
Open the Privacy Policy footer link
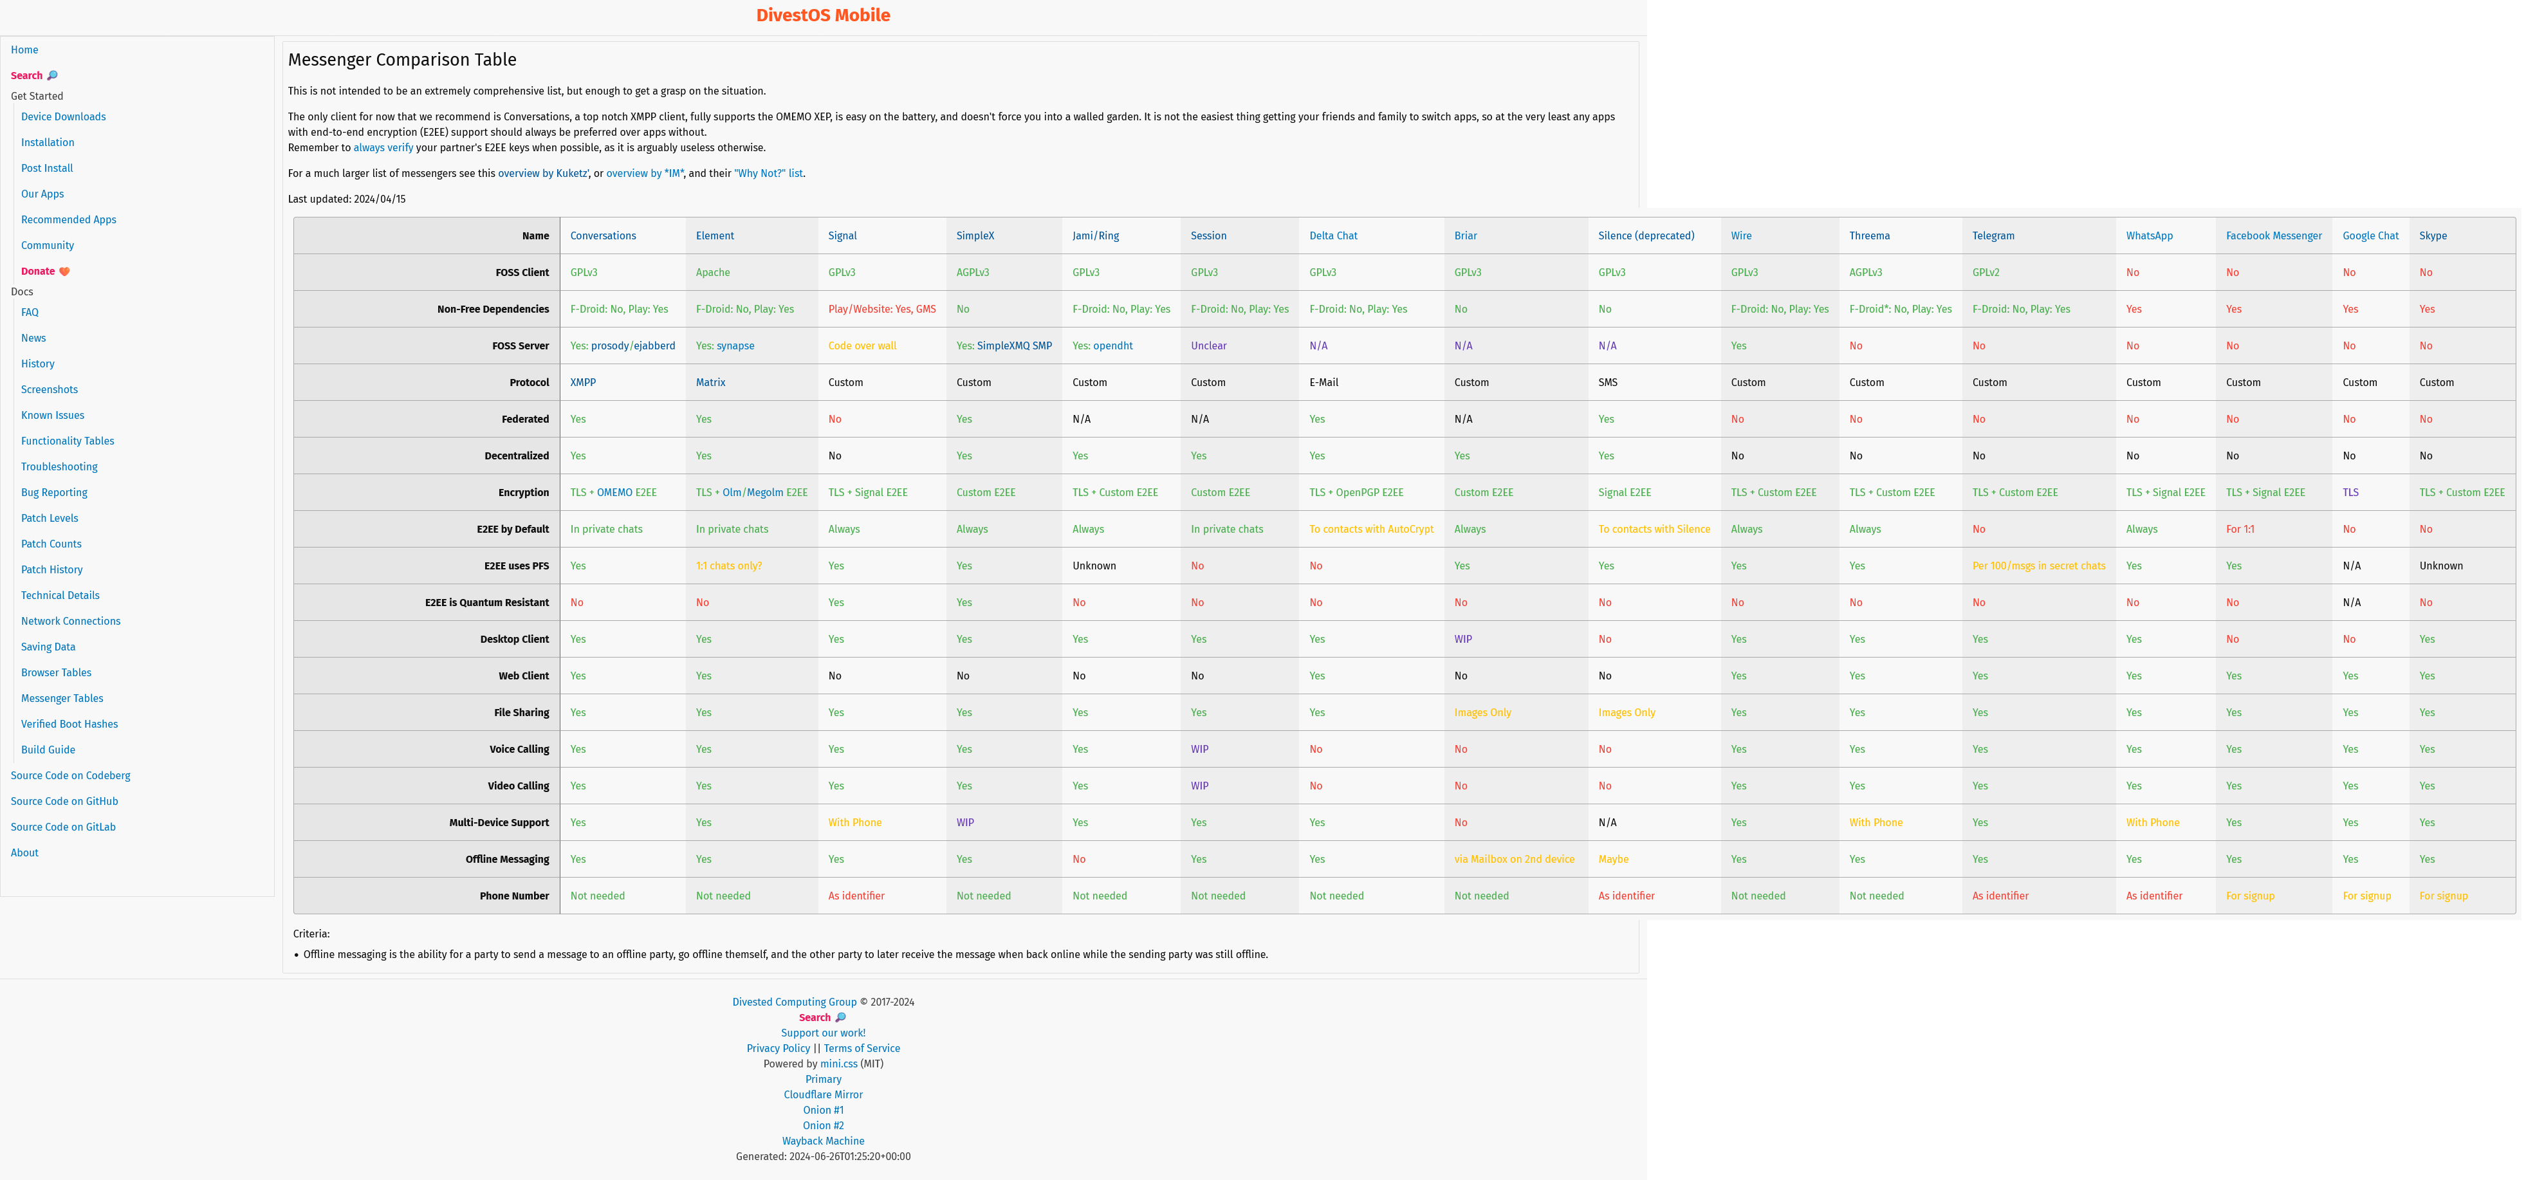pos(778,1049)
